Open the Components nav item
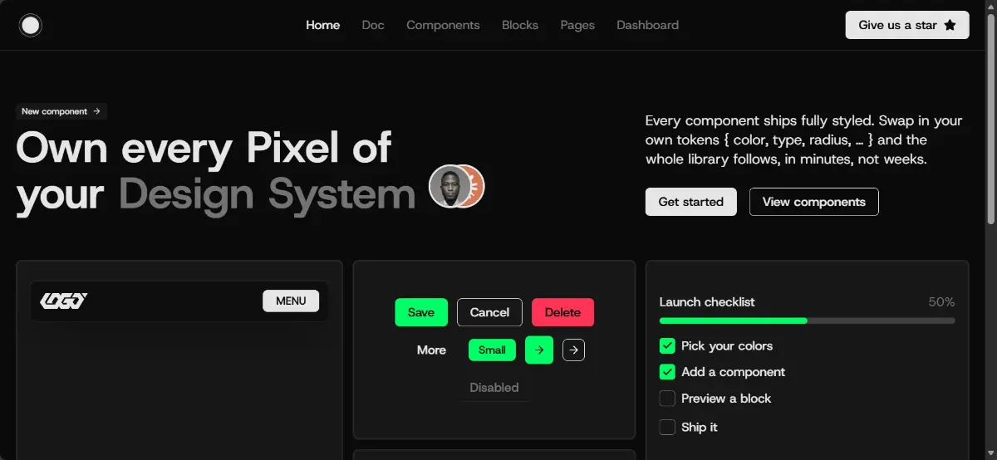The width and height of the screenshot is (997, 460). pos(443,25)
